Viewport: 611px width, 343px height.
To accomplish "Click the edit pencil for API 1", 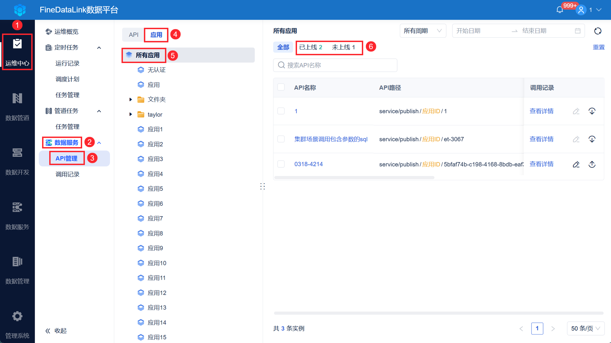I will (576, 111).
